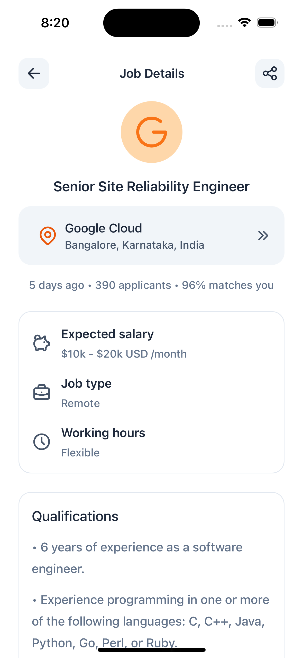
Task: Tap the clock working hours icon
Action: point(42,442)
